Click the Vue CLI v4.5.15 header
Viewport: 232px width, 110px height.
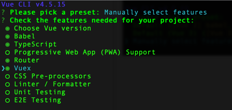[x=34, y=5]
